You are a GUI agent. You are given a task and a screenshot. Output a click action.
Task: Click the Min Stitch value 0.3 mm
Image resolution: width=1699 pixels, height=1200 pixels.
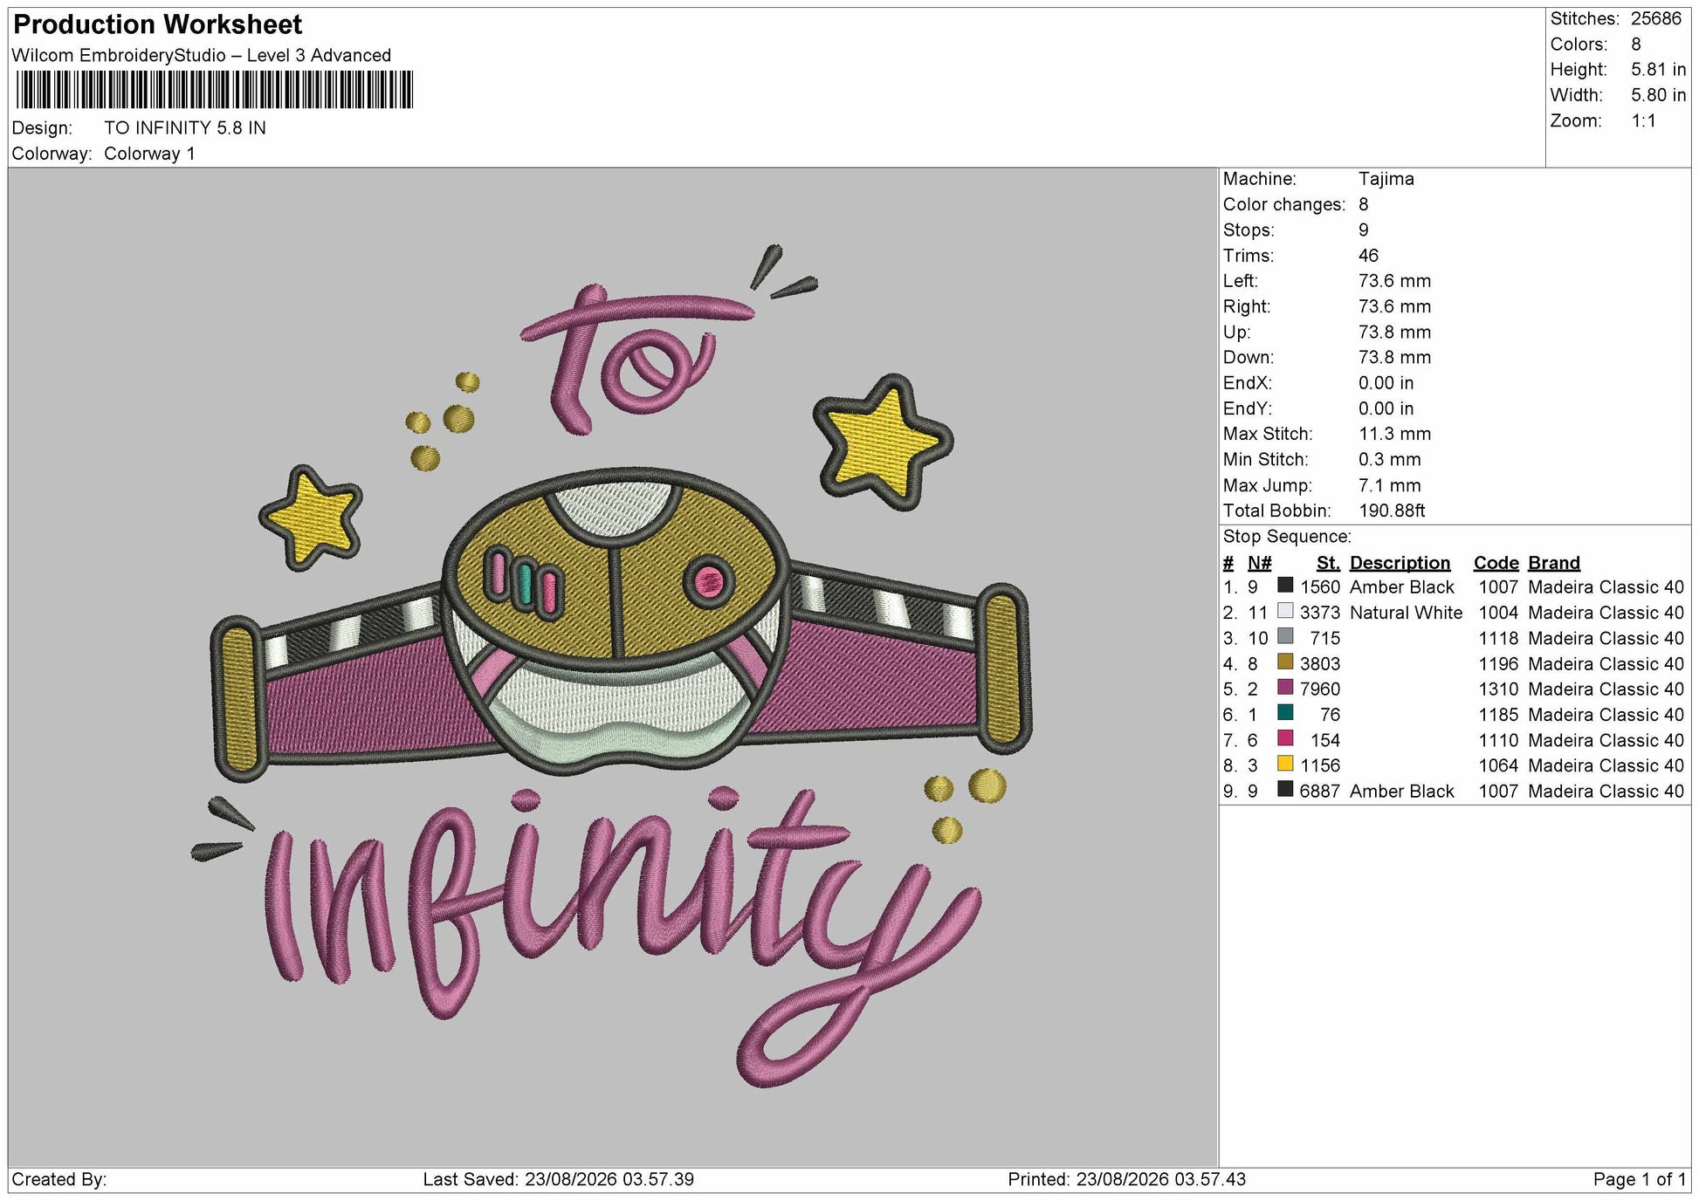tap(1389, 459)
